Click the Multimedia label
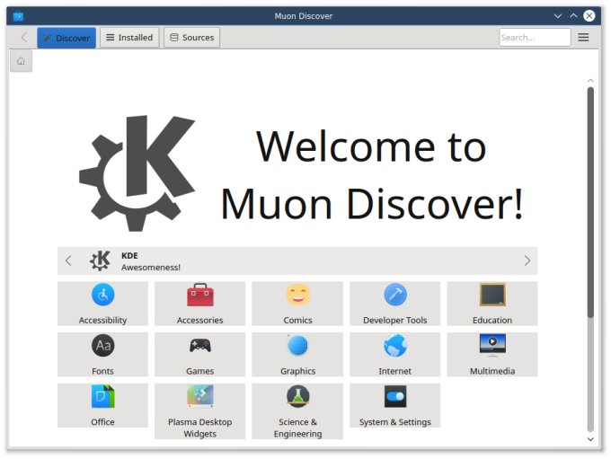611x459 pixels. pyautogui.click(x=492, y=371)
